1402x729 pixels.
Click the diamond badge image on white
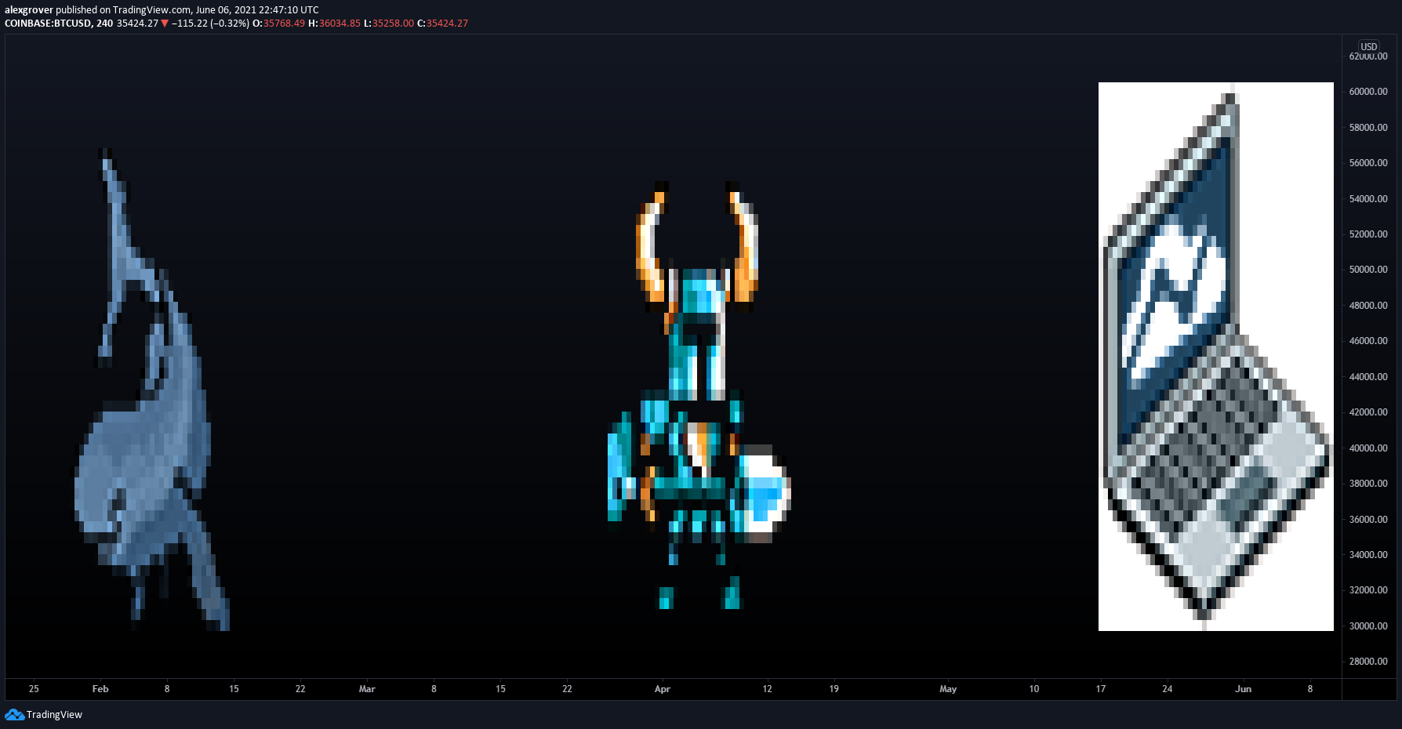(x=1216, y=357)
